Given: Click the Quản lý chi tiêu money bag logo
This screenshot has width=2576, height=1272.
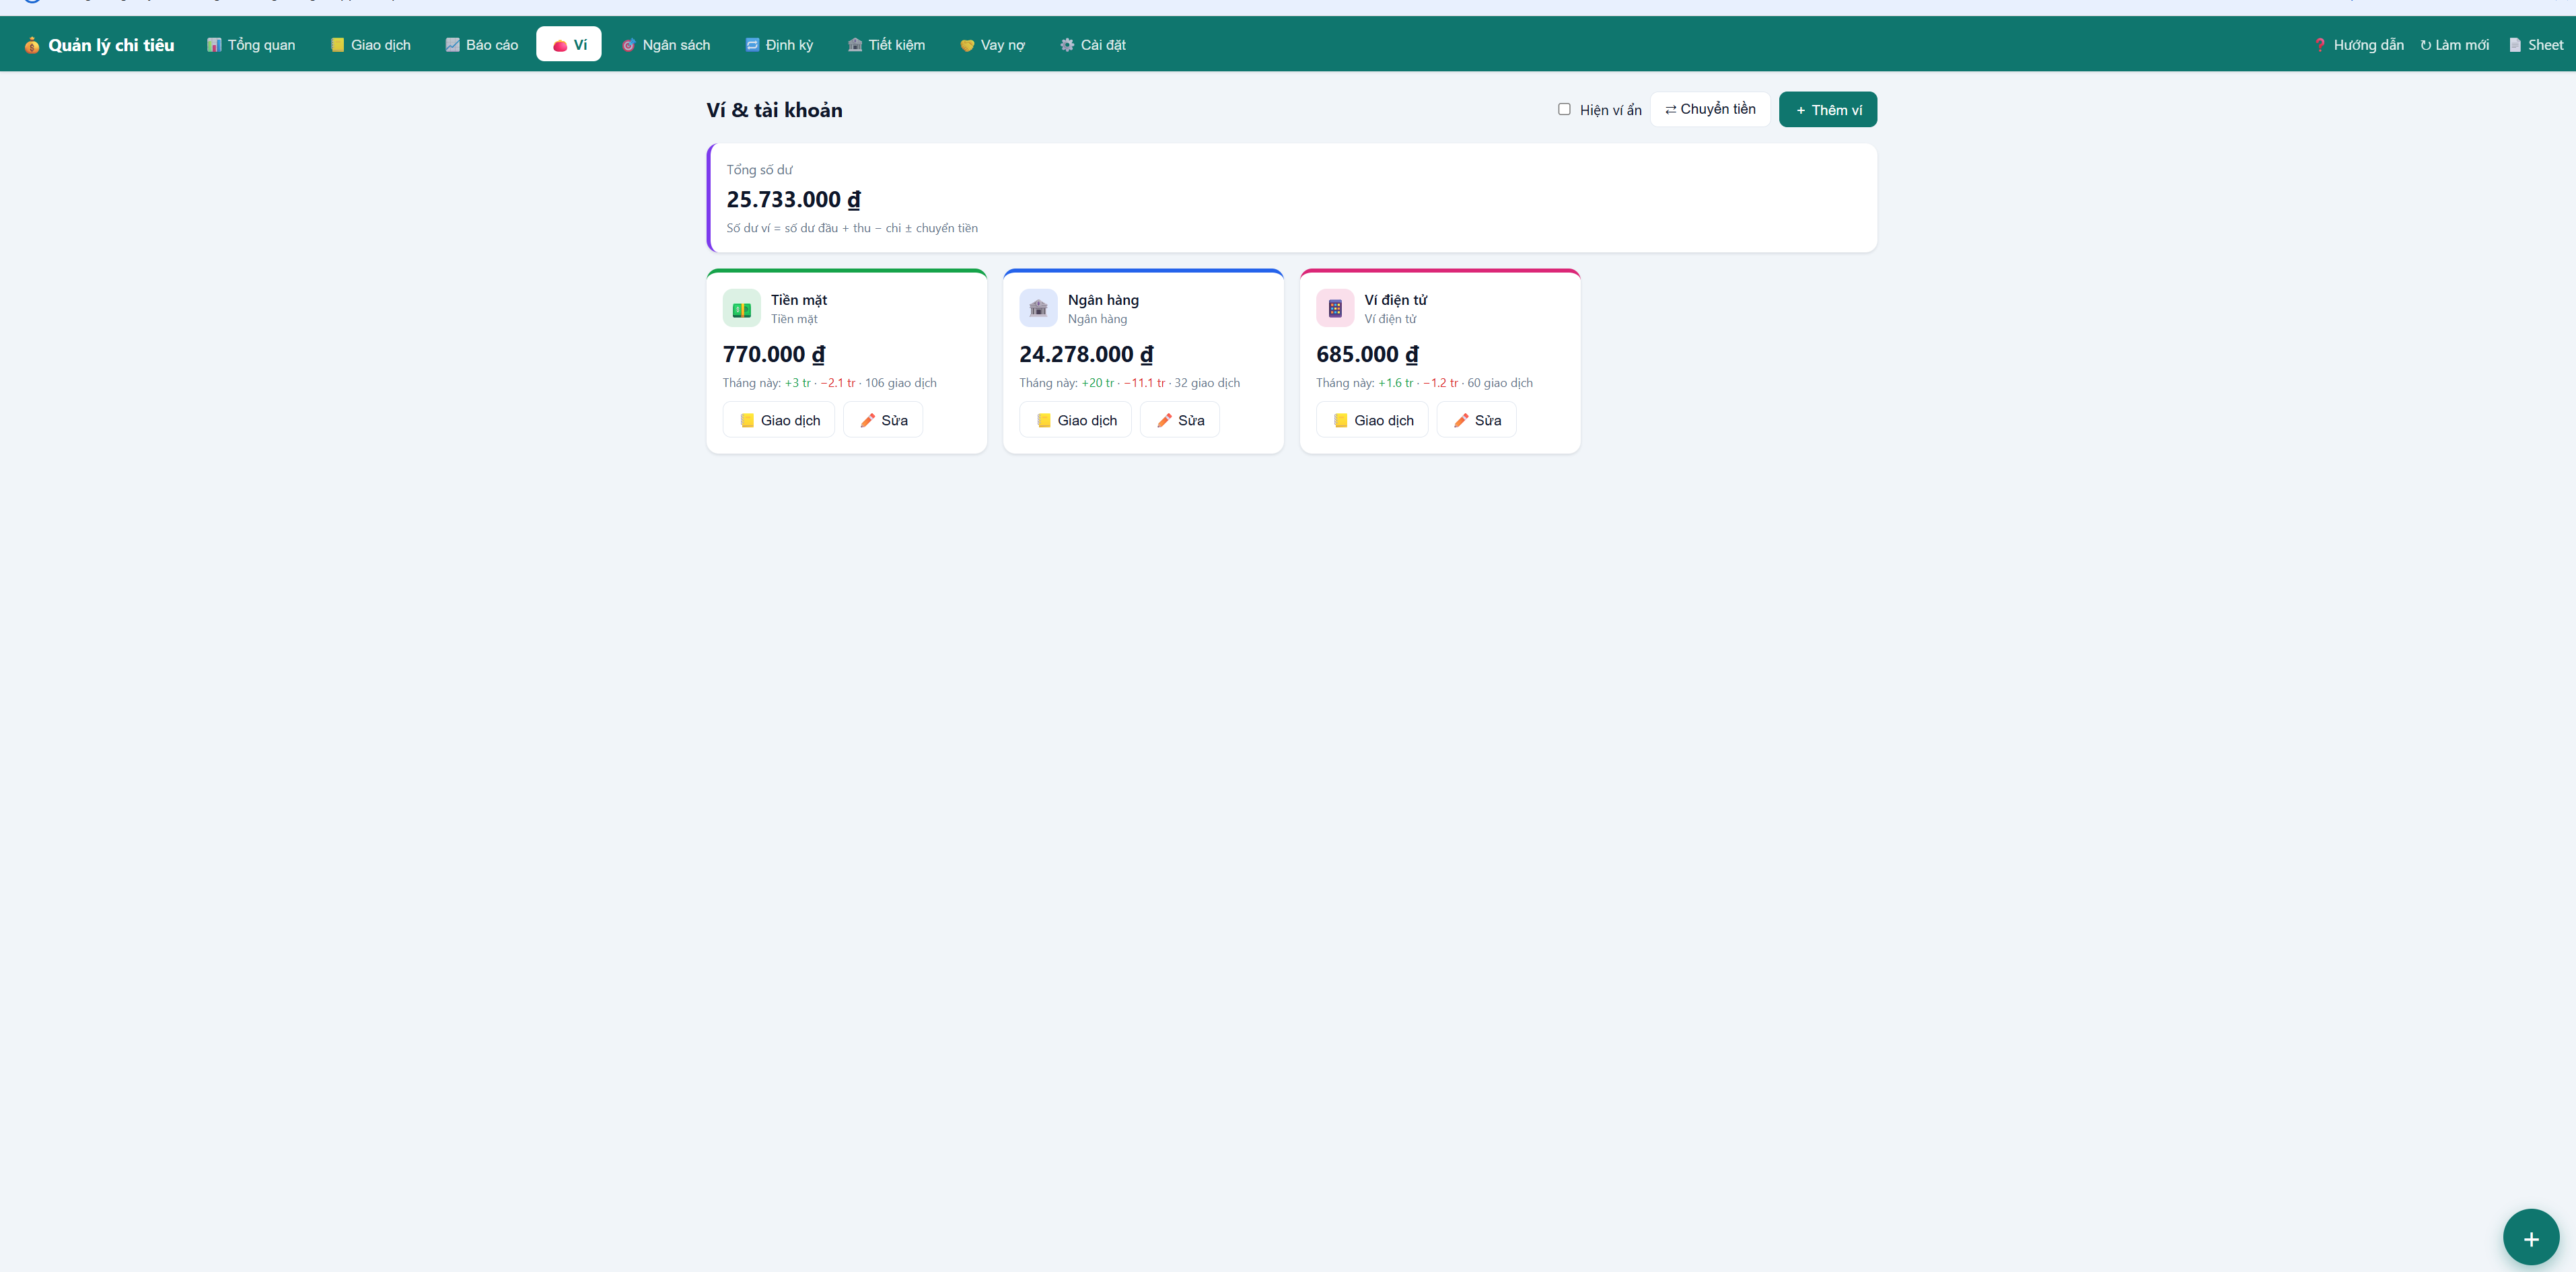Looking at the screenshot, I should coord(32,45).
